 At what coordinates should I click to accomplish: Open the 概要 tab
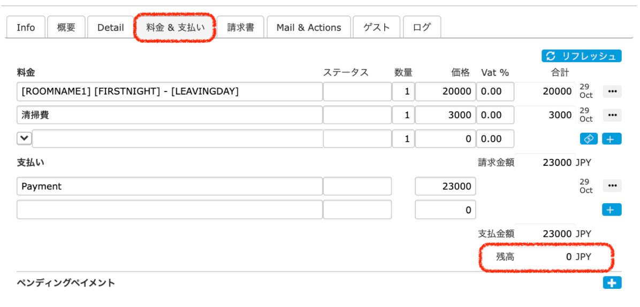coord(66,28)
